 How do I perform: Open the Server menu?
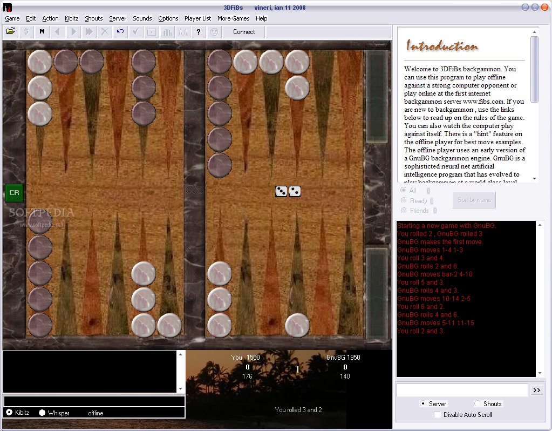(118, 18)
